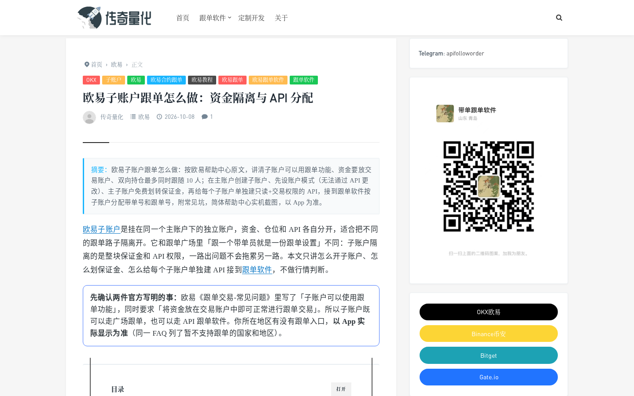The height and width of the screenshot is (396, 634).
Task: Select the green 欧易 tag
Action: (x=136, y=80)
